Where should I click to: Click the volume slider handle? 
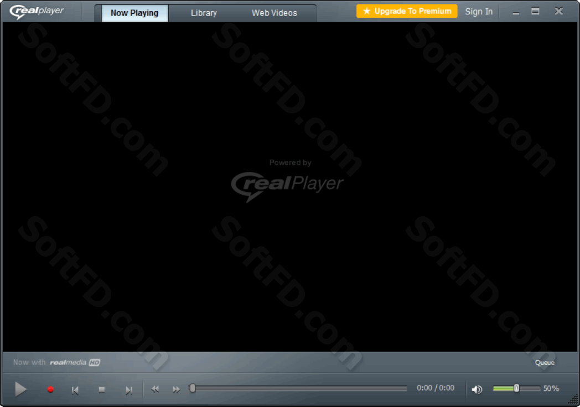(x=516, y=388)
